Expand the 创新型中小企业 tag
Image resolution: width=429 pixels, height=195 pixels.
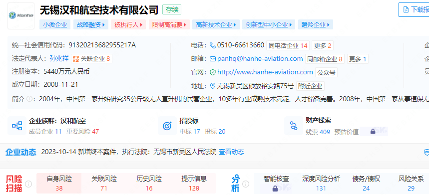point(269,25)
